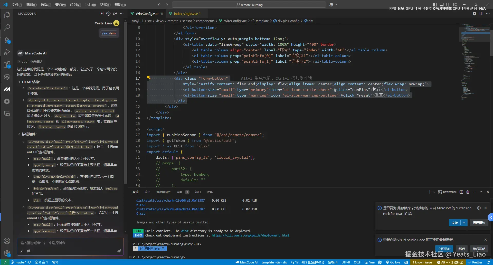Open the Search view in activity bar
The image size is (493, 265).
click(7, 27)
